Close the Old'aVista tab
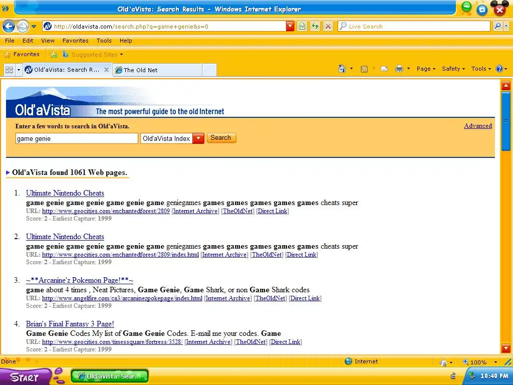Screen dimensions: 513x385 [106, 70]
